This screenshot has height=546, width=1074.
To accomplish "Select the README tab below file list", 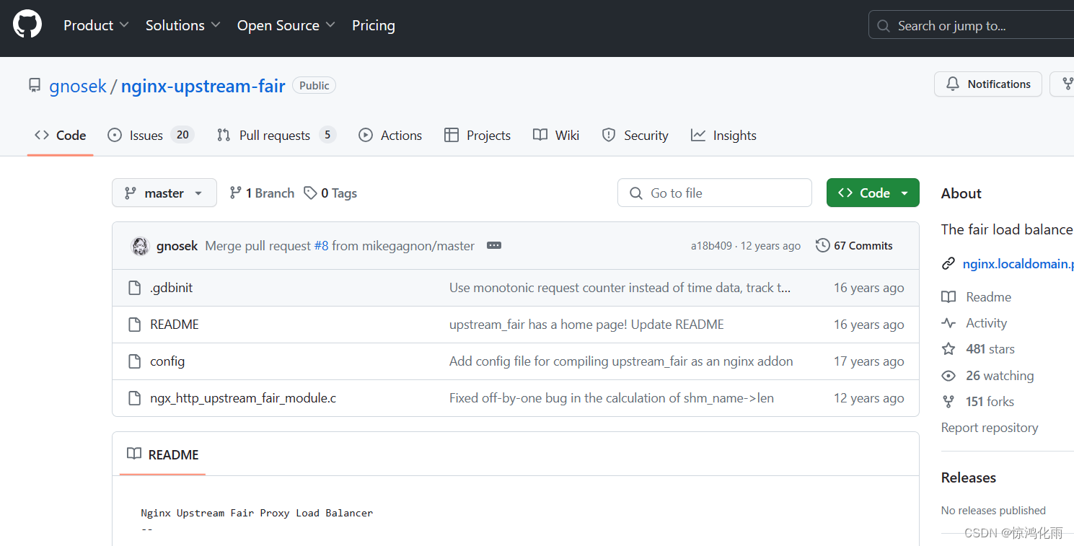I will point(163,454).
